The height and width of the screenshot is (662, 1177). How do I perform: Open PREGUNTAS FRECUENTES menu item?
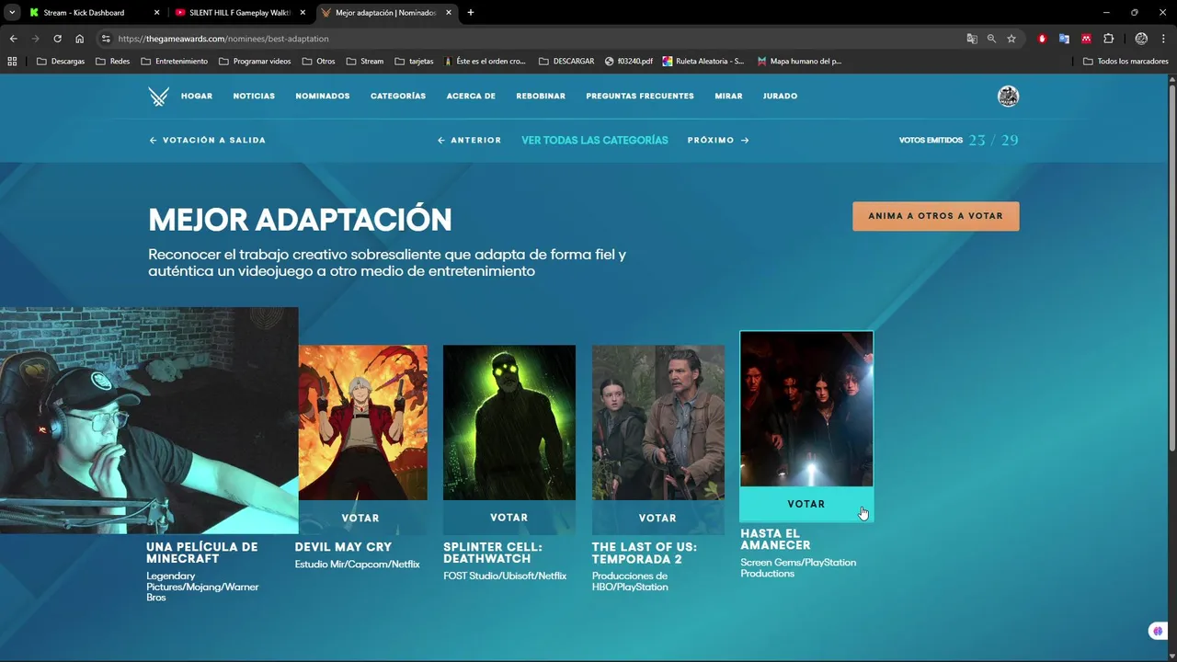(640, 97)
